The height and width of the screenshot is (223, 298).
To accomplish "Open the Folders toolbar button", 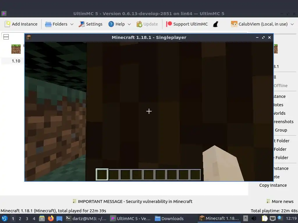I will point(56,24).
